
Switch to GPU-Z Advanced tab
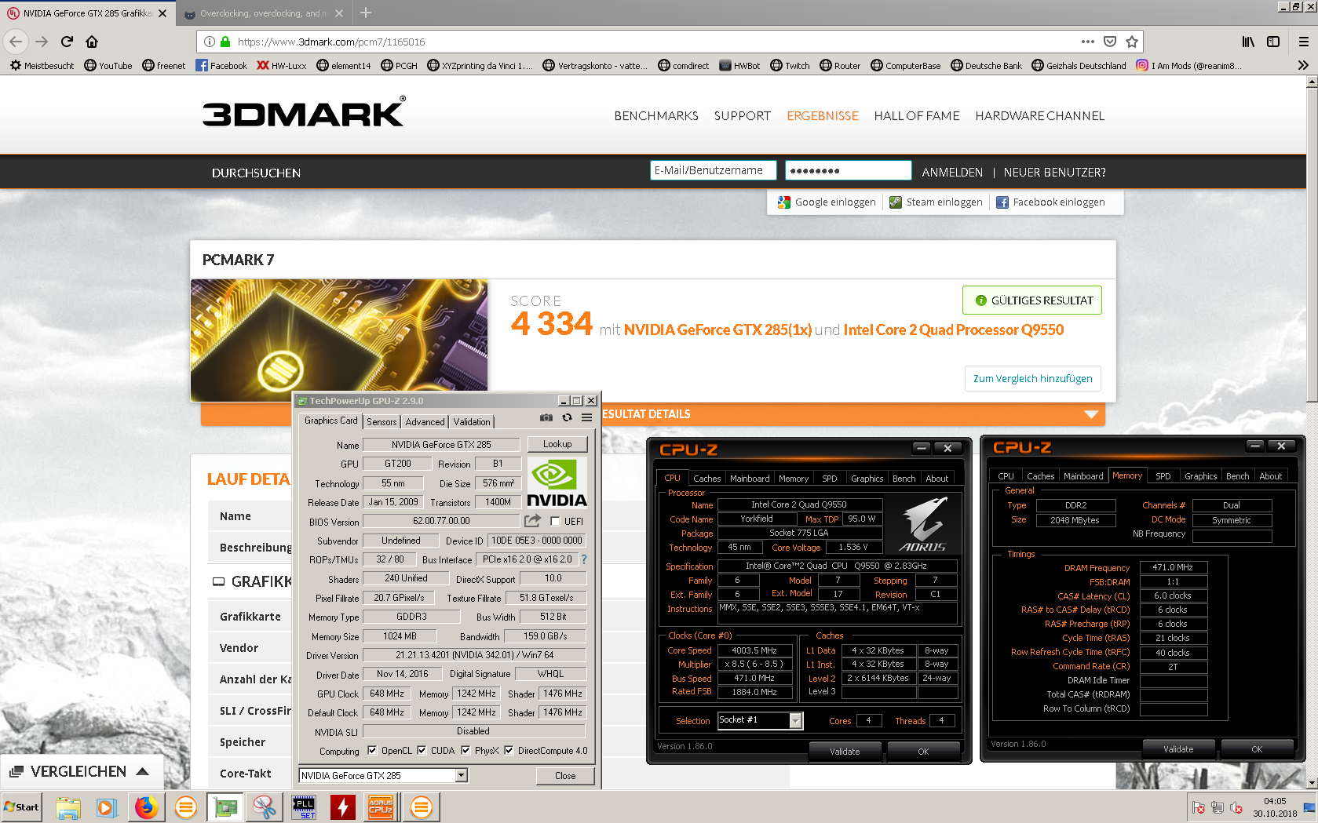coord(425,422)
